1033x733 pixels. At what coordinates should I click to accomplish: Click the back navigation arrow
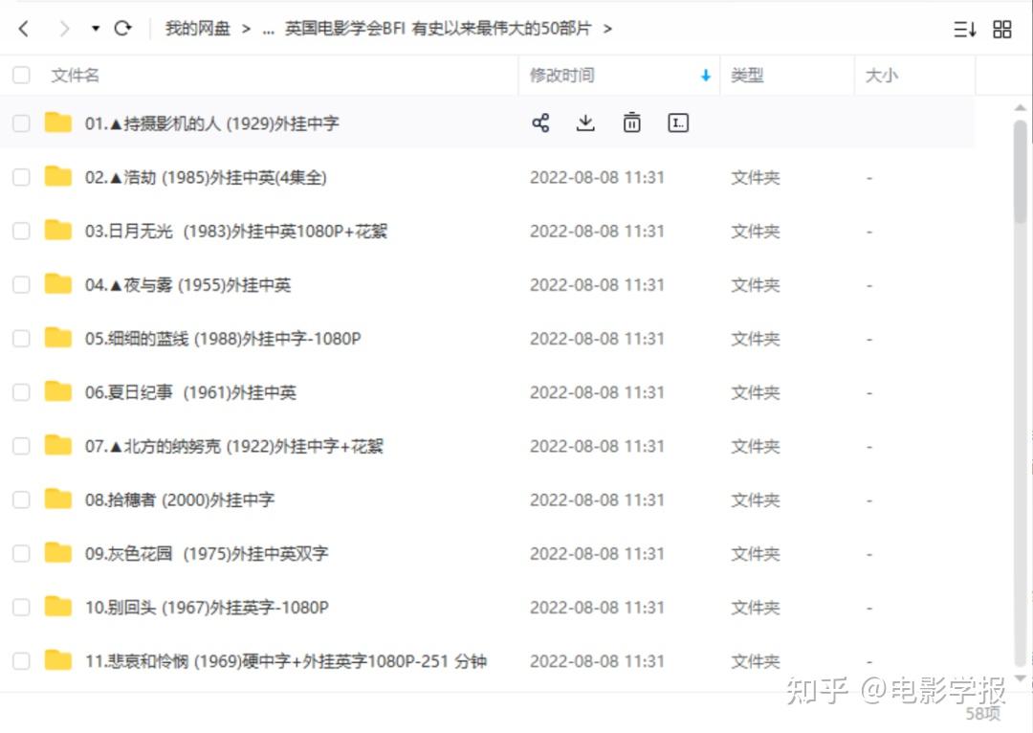tap(24, 29)
